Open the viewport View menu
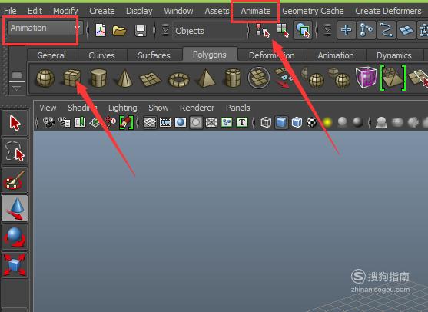Viewport: 428px width, 312px height. [x=48, y=108]
